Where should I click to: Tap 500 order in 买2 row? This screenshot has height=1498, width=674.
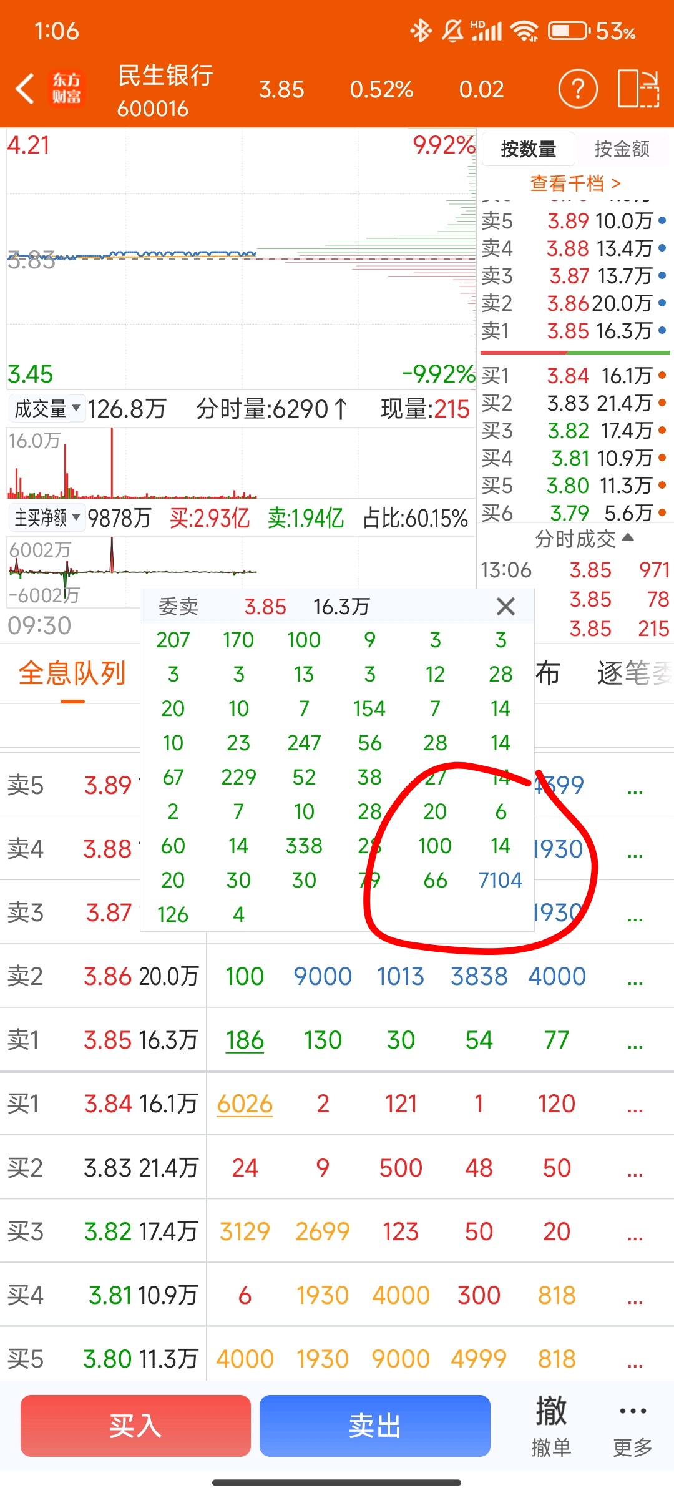click(401, 1168)
